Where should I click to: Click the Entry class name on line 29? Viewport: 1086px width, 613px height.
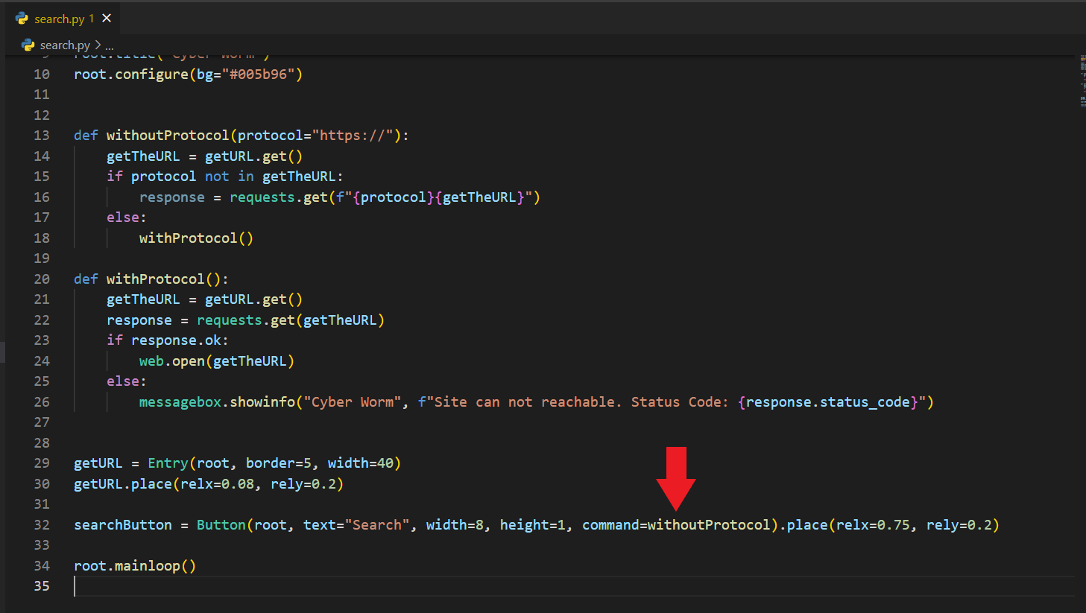pyautogui.click(x=168, y=463)
